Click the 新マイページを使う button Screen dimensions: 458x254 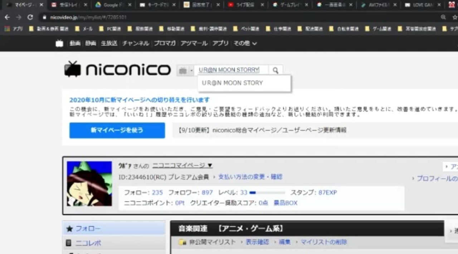point(117,130)
